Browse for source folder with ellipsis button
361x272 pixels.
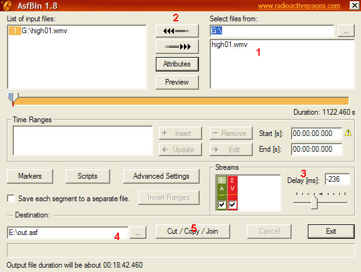coord(346,31)
